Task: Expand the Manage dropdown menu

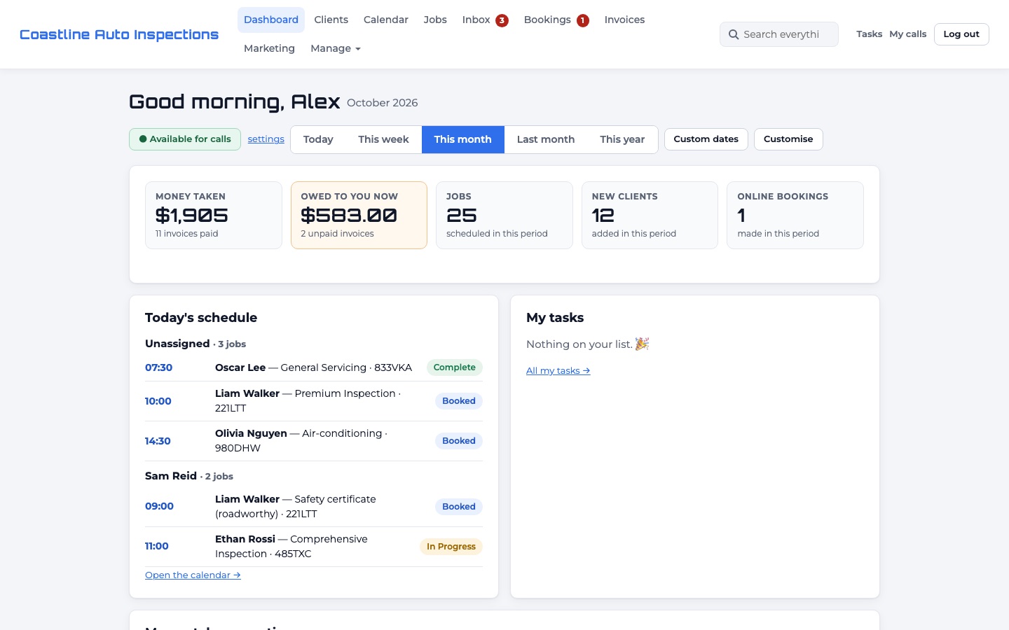Action: click(336, 48)
